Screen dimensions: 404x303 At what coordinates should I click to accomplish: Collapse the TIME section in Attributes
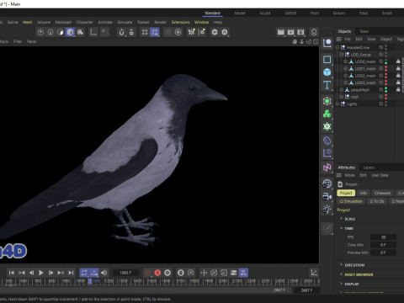tap(341, 228)
